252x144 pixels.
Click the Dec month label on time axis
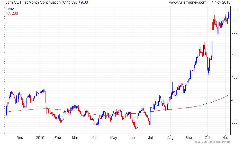click(20, 138)
